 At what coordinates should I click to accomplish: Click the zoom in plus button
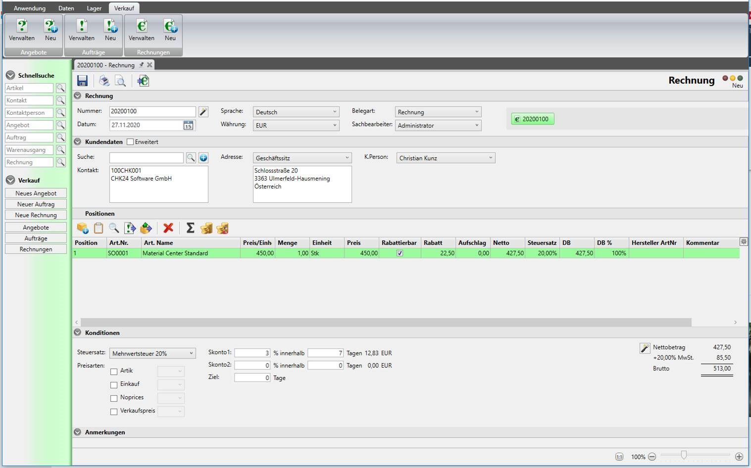(739, 457)
